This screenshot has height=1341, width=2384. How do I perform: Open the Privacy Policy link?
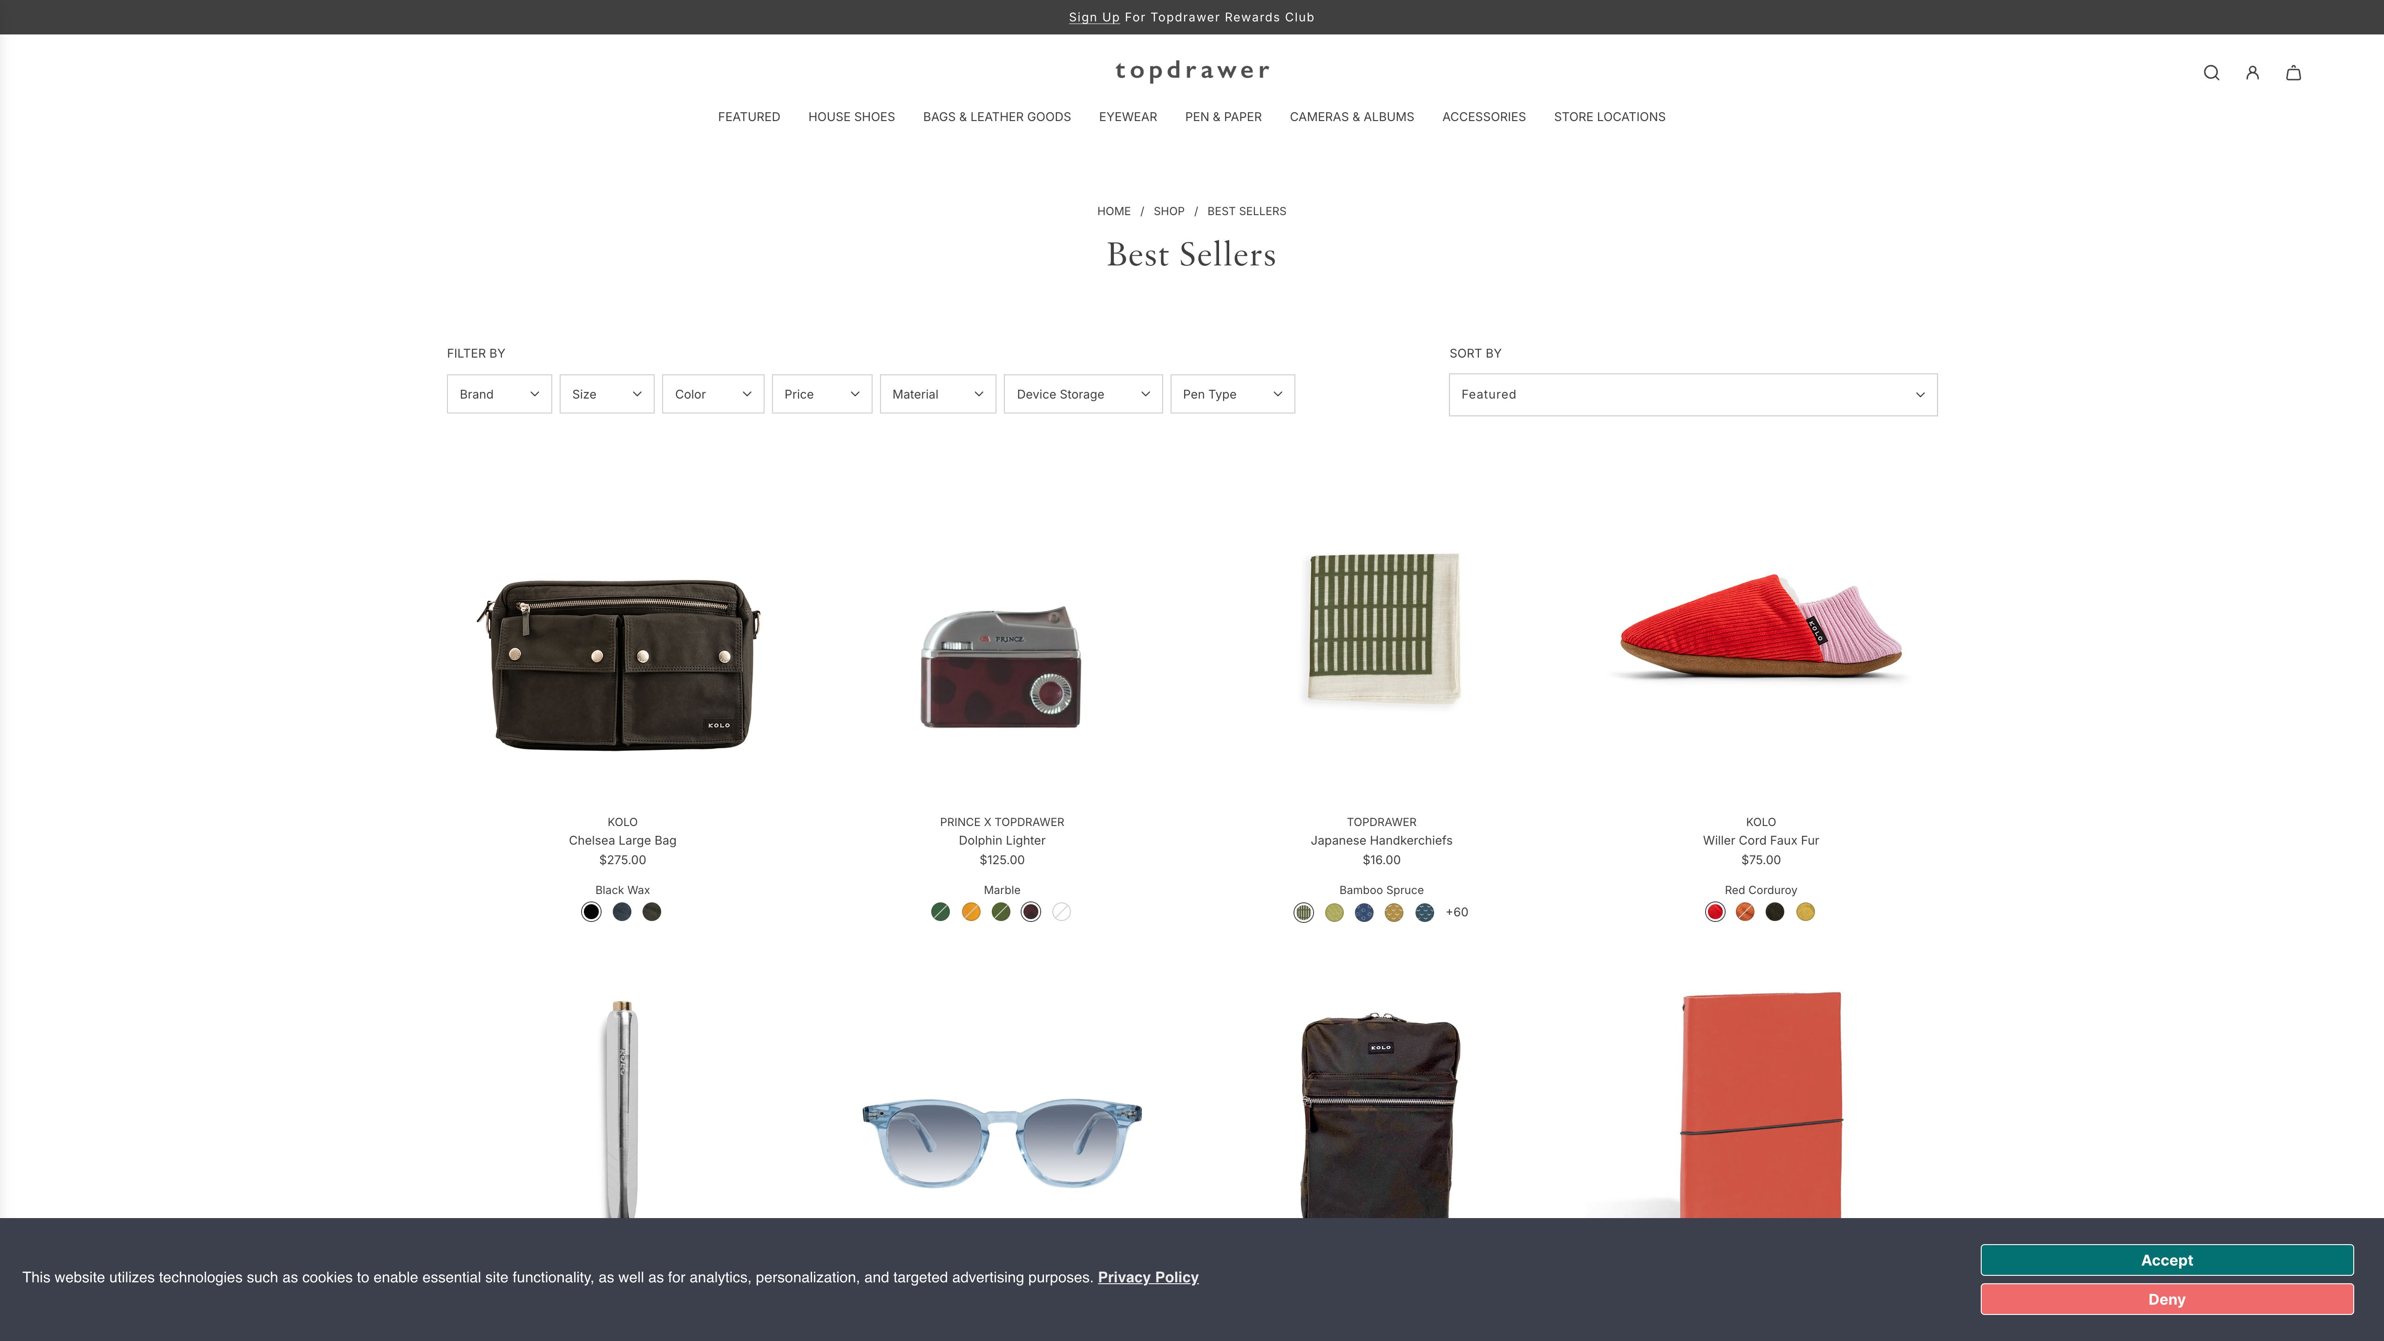1148,1277
